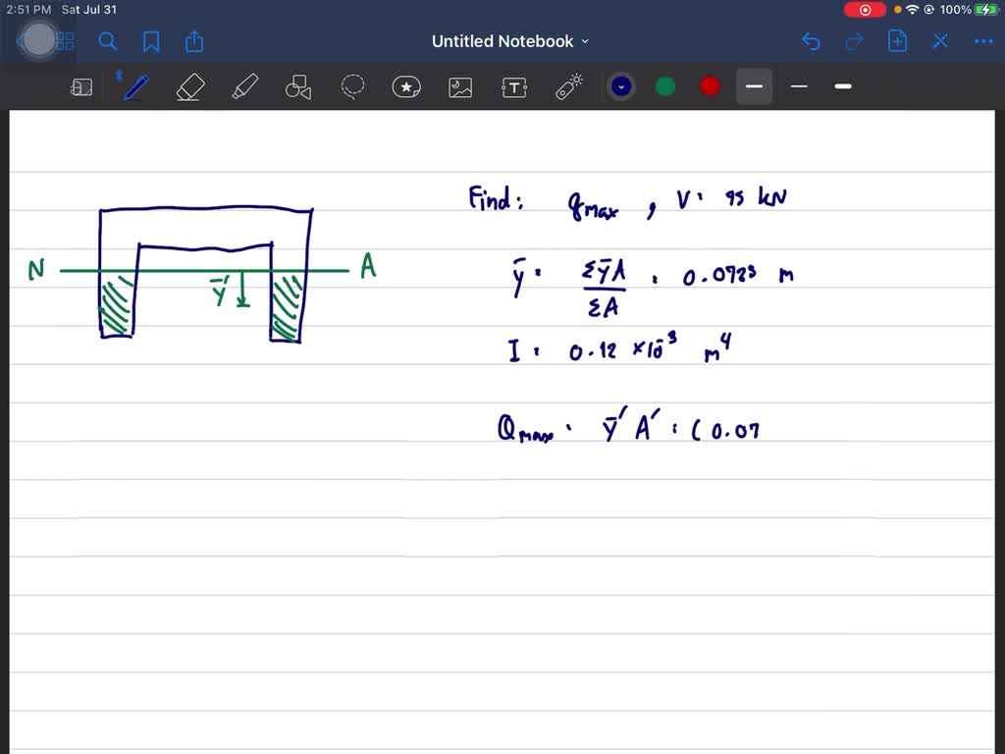Open the document thumbnails grid view
1005x754 pixels.
coord(63,41)
